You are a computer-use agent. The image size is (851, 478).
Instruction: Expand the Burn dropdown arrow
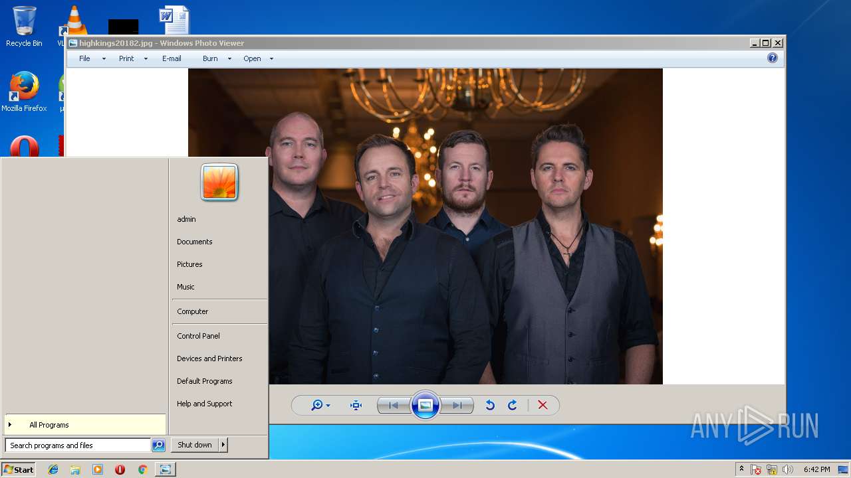229,58
